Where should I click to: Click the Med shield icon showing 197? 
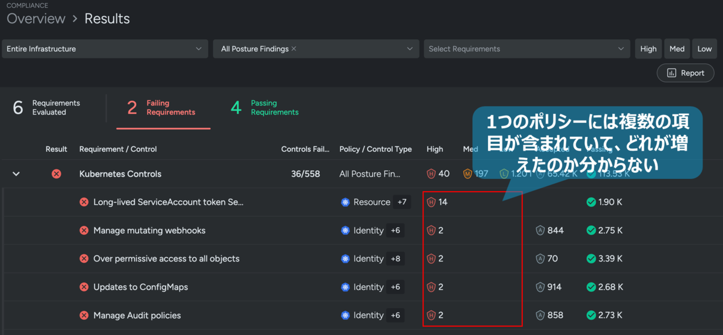[x=467, y=174]
